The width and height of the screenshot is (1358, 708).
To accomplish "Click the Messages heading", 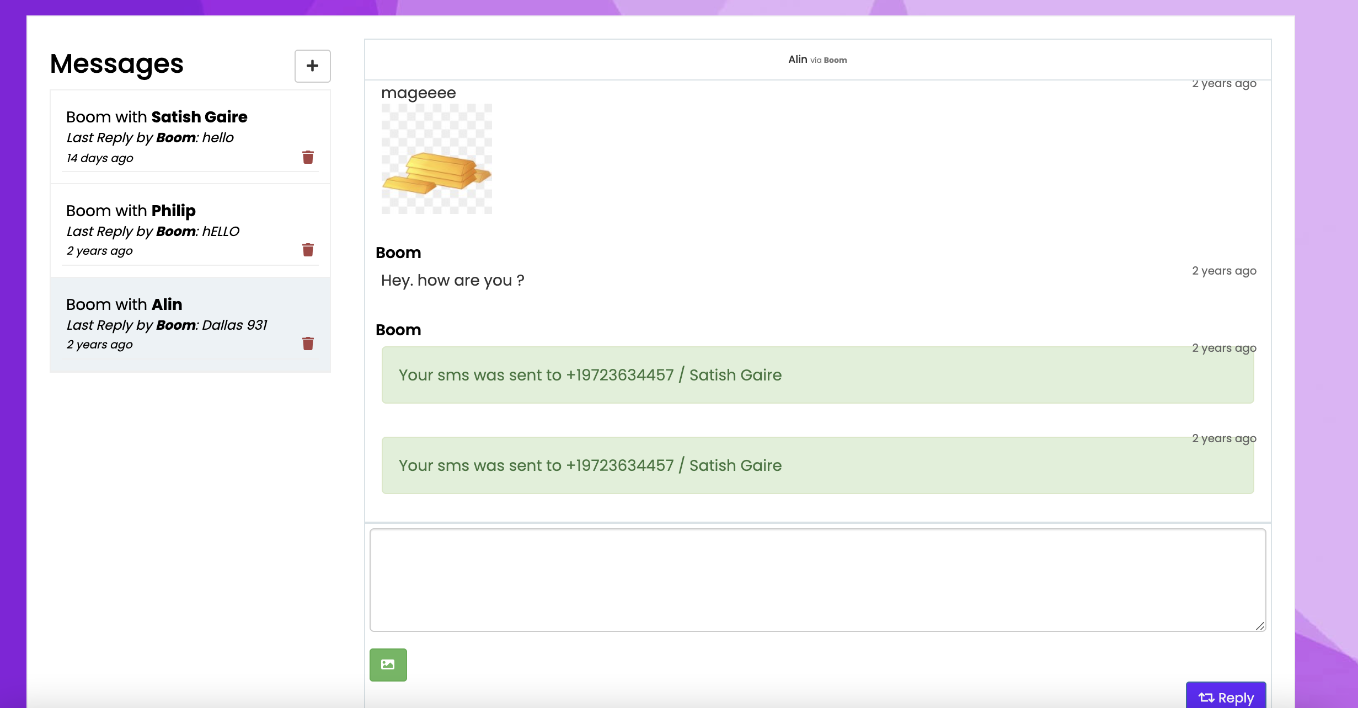I will click(116, 64).
